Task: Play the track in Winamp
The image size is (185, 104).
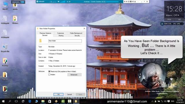Action: point(127,1)
